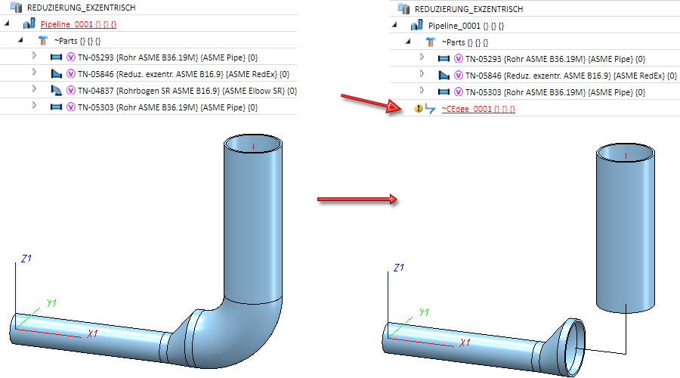The height and width of the screenshot is (378, 680).
Task: Expand TN-04837 Rohrbogen row
Action: point(34,88)
